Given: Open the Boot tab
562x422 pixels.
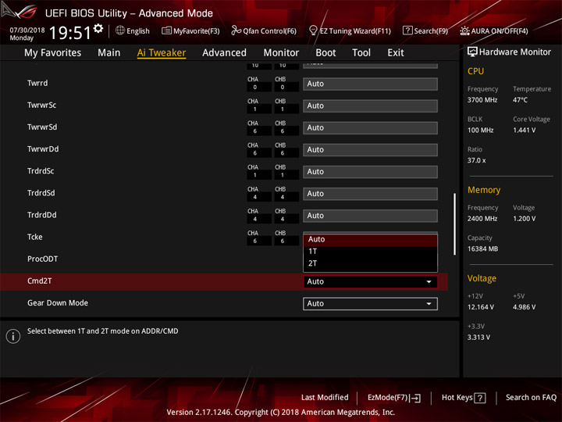Looking at the screenshot, I should point(325,53).
